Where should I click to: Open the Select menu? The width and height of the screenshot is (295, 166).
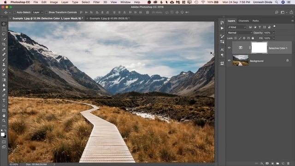point(86,2)
